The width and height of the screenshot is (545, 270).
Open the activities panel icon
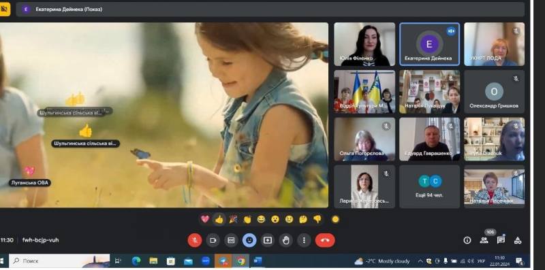(x=518, y=240)
